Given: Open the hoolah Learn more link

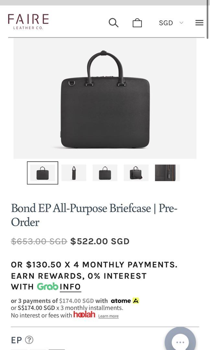Looking at the screenshot, I should point(108,316).
